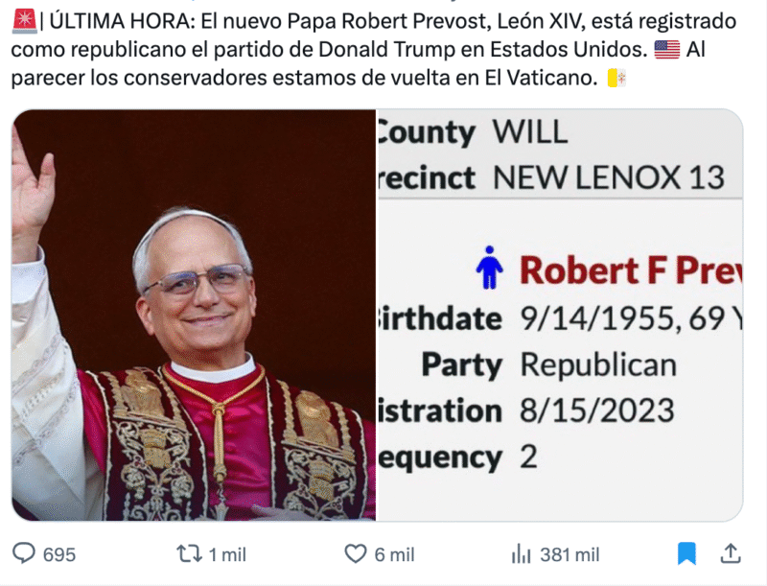Image resolution: width=767 pixels, height=586 pixels.
Task: Click the retweet arrows icon
Action: click(189, 553)
